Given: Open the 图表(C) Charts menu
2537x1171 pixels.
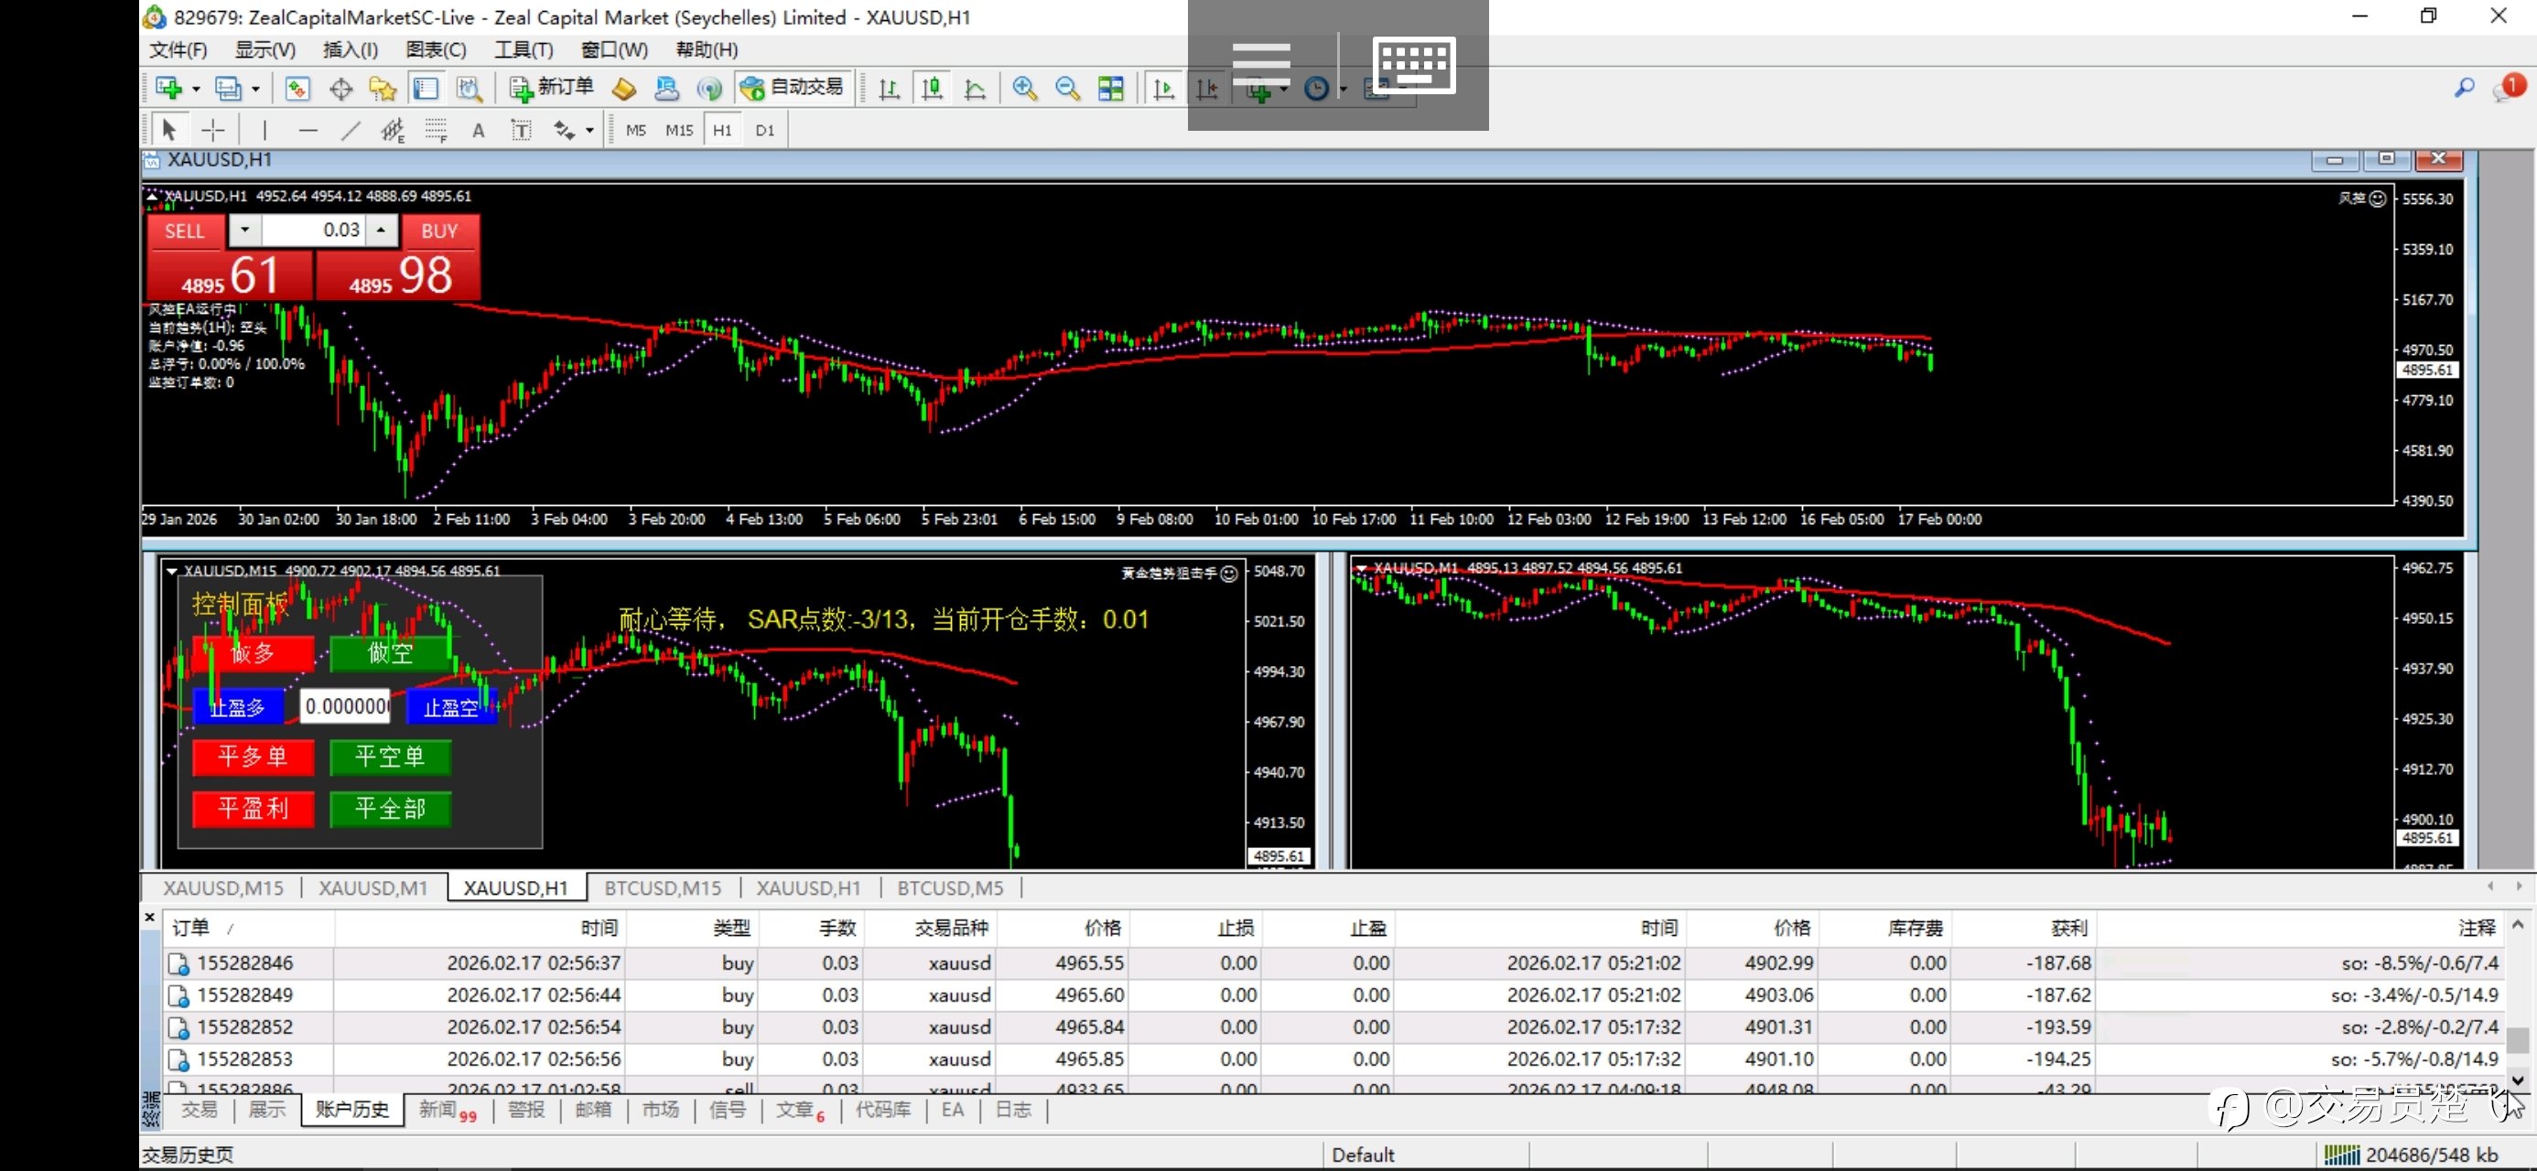Looking at the screenshot, I should (x=436, y=49).
